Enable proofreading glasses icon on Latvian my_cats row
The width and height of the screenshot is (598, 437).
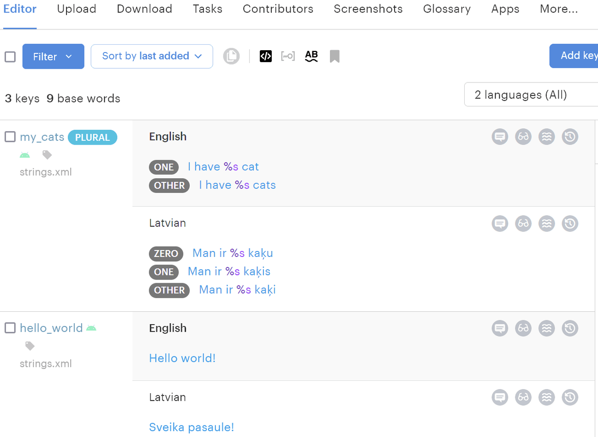523,223
